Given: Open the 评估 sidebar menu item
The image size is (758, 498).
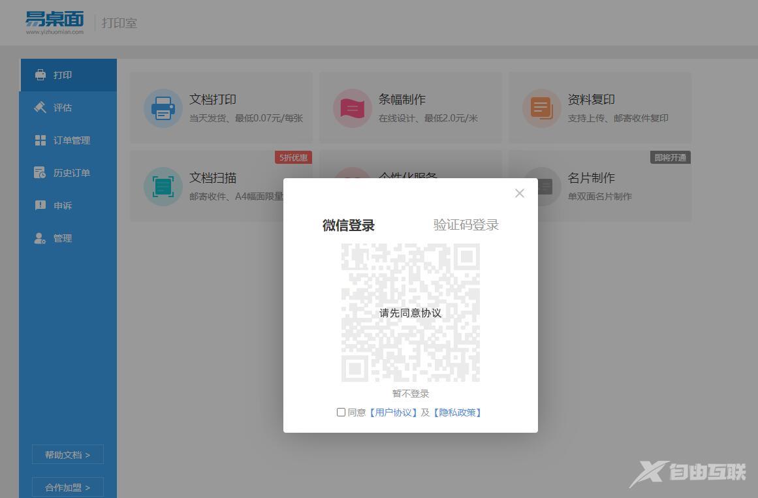Looking at the screenshot, I should click(68, 107).
